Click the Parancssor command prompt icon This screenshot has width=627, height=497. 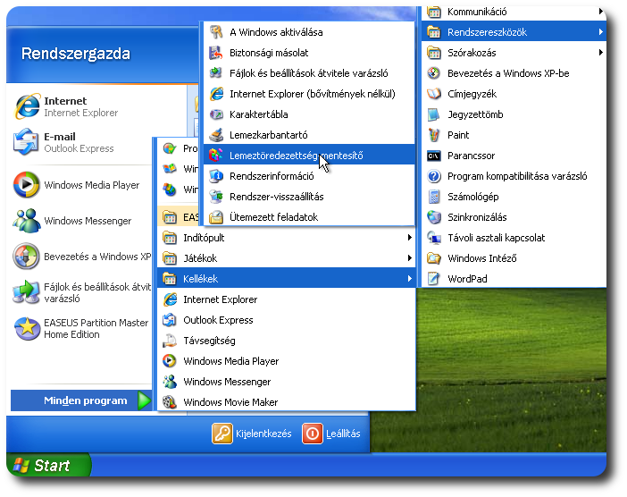[434, 156]
